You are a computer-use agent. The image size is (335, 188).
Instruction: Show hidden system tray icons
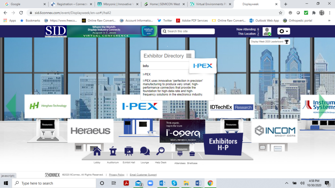[287, 183]
